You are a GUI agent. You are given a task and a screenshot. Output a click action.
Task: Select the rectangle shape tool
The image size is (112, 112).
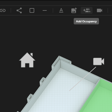point(32,10)
